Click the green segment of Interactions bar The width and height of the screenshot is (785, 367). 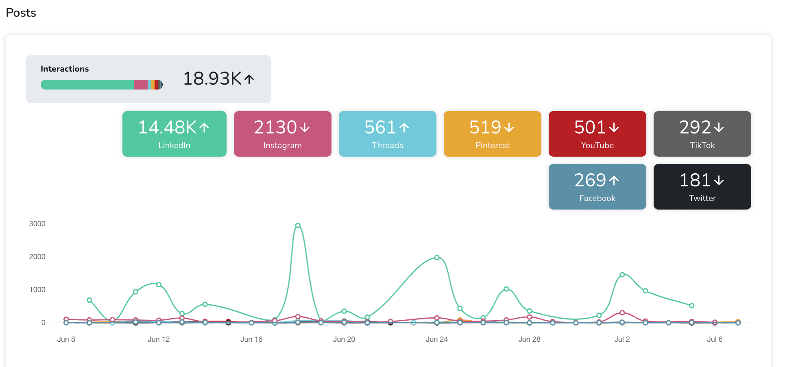87,85
